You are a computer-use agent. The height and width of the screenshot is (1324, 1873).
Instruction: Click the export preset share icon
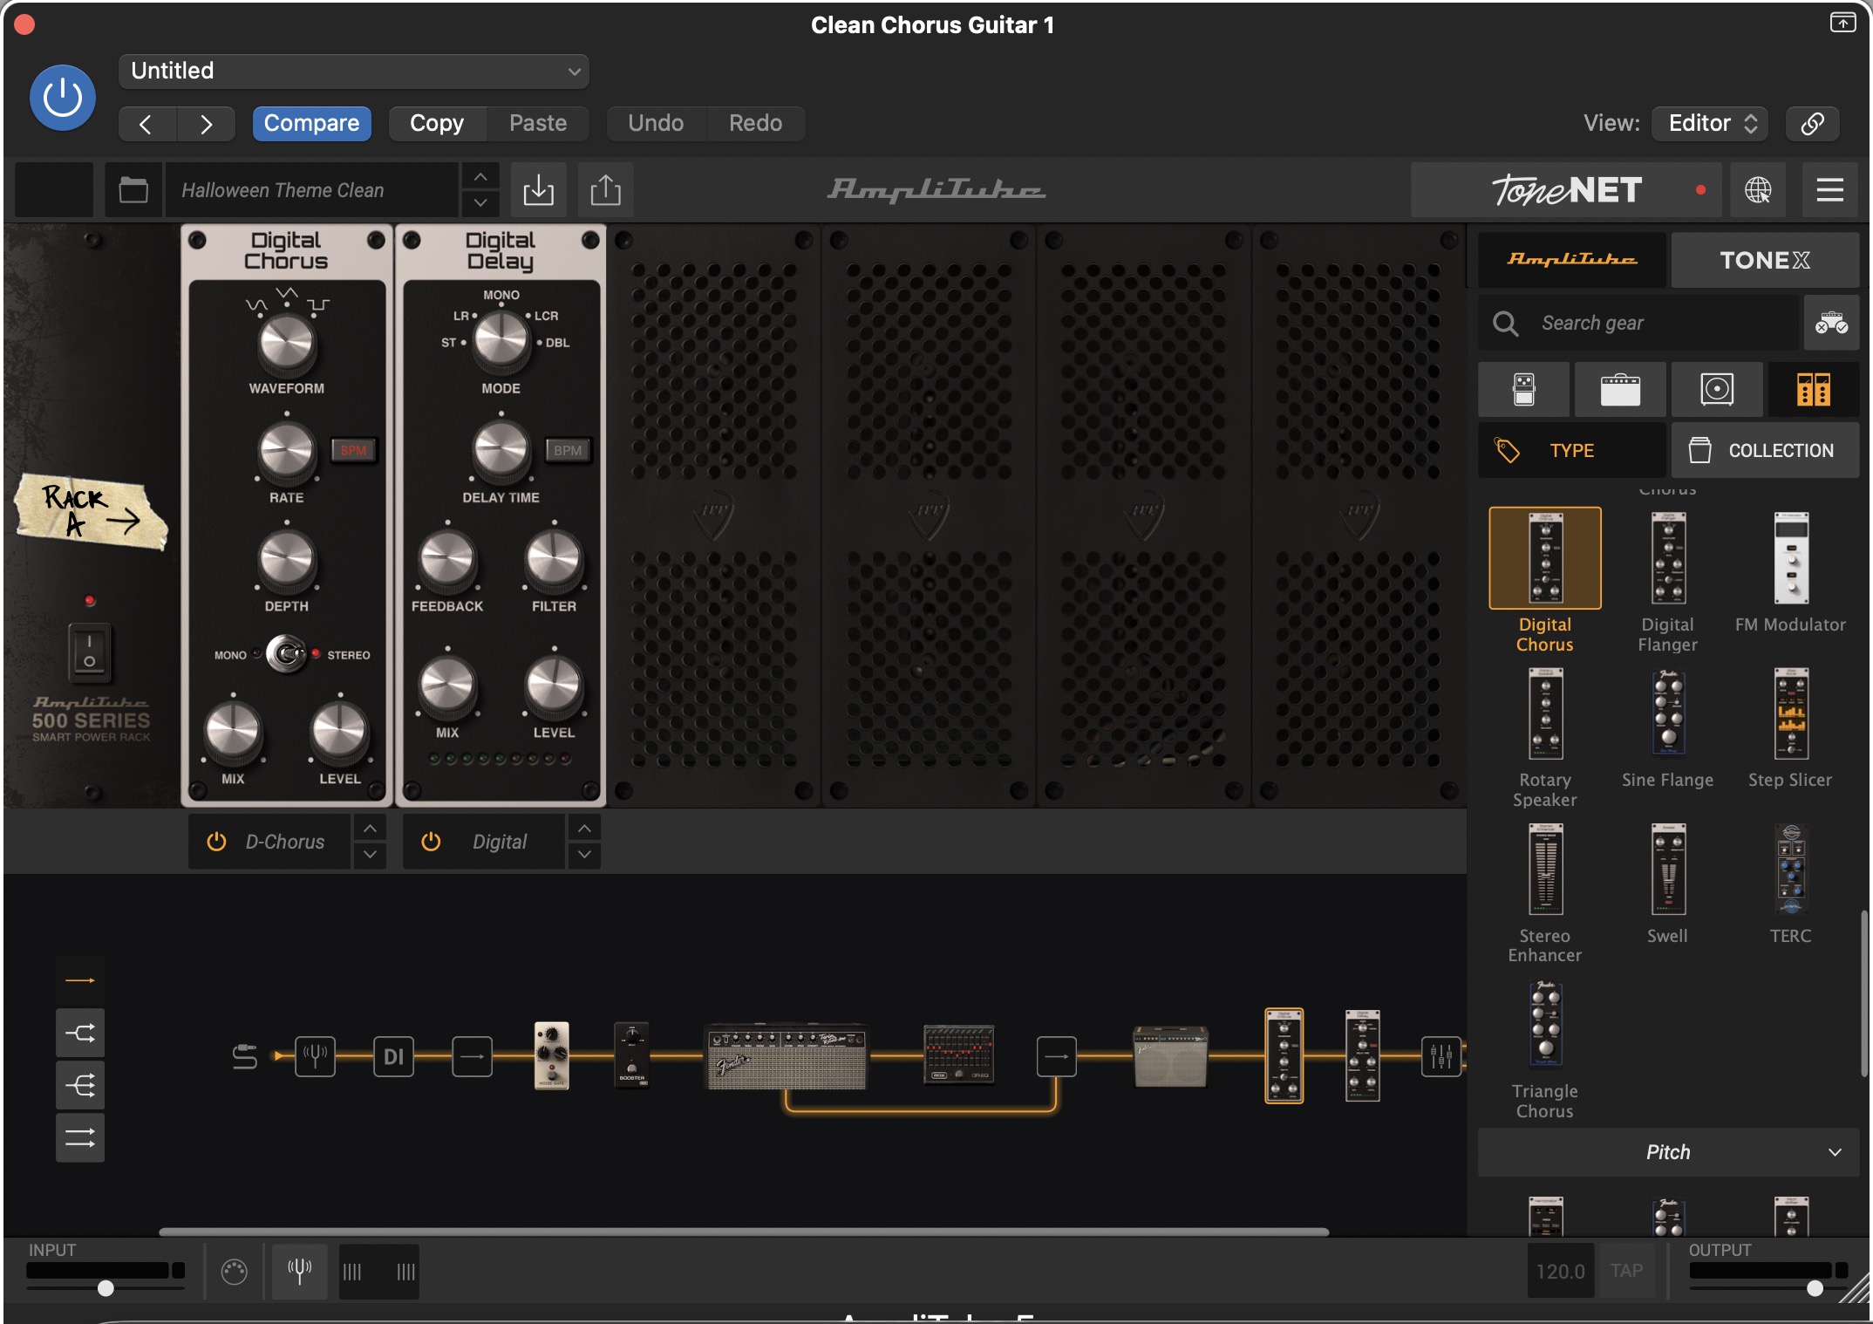605,189
